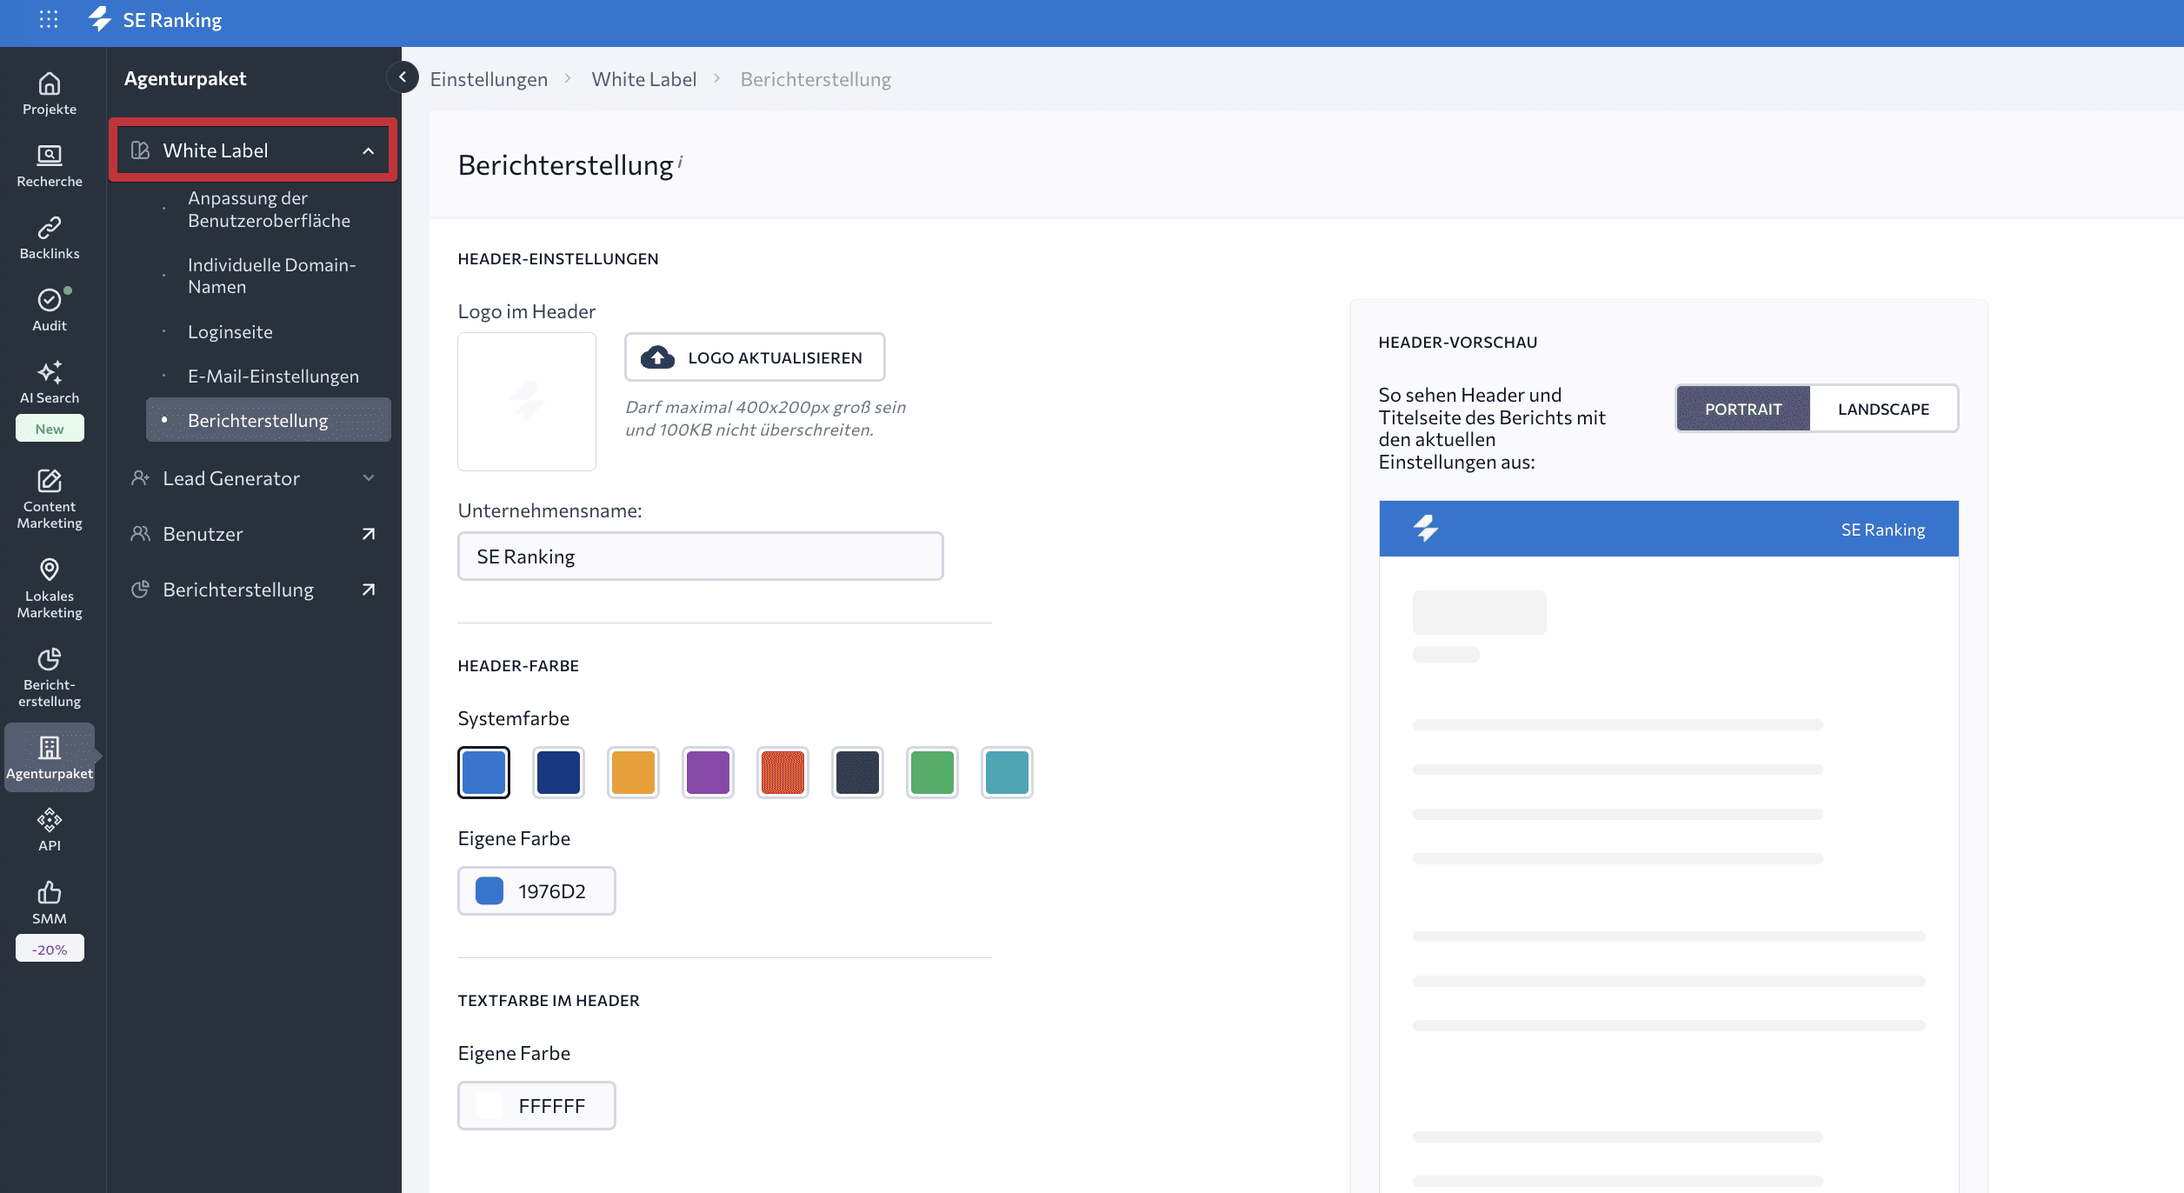Image resolution: width=2184 pixels, height=1193 pixels.
Task: Expand the Lead Generator chevron
Action: (369, 478)
